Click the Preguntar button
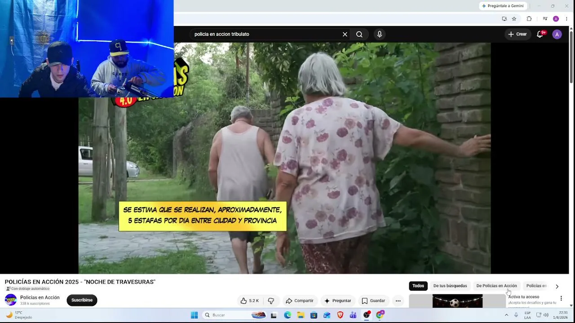Image resolution: width=575 pixels, height=323 pixels. [337, 301]
